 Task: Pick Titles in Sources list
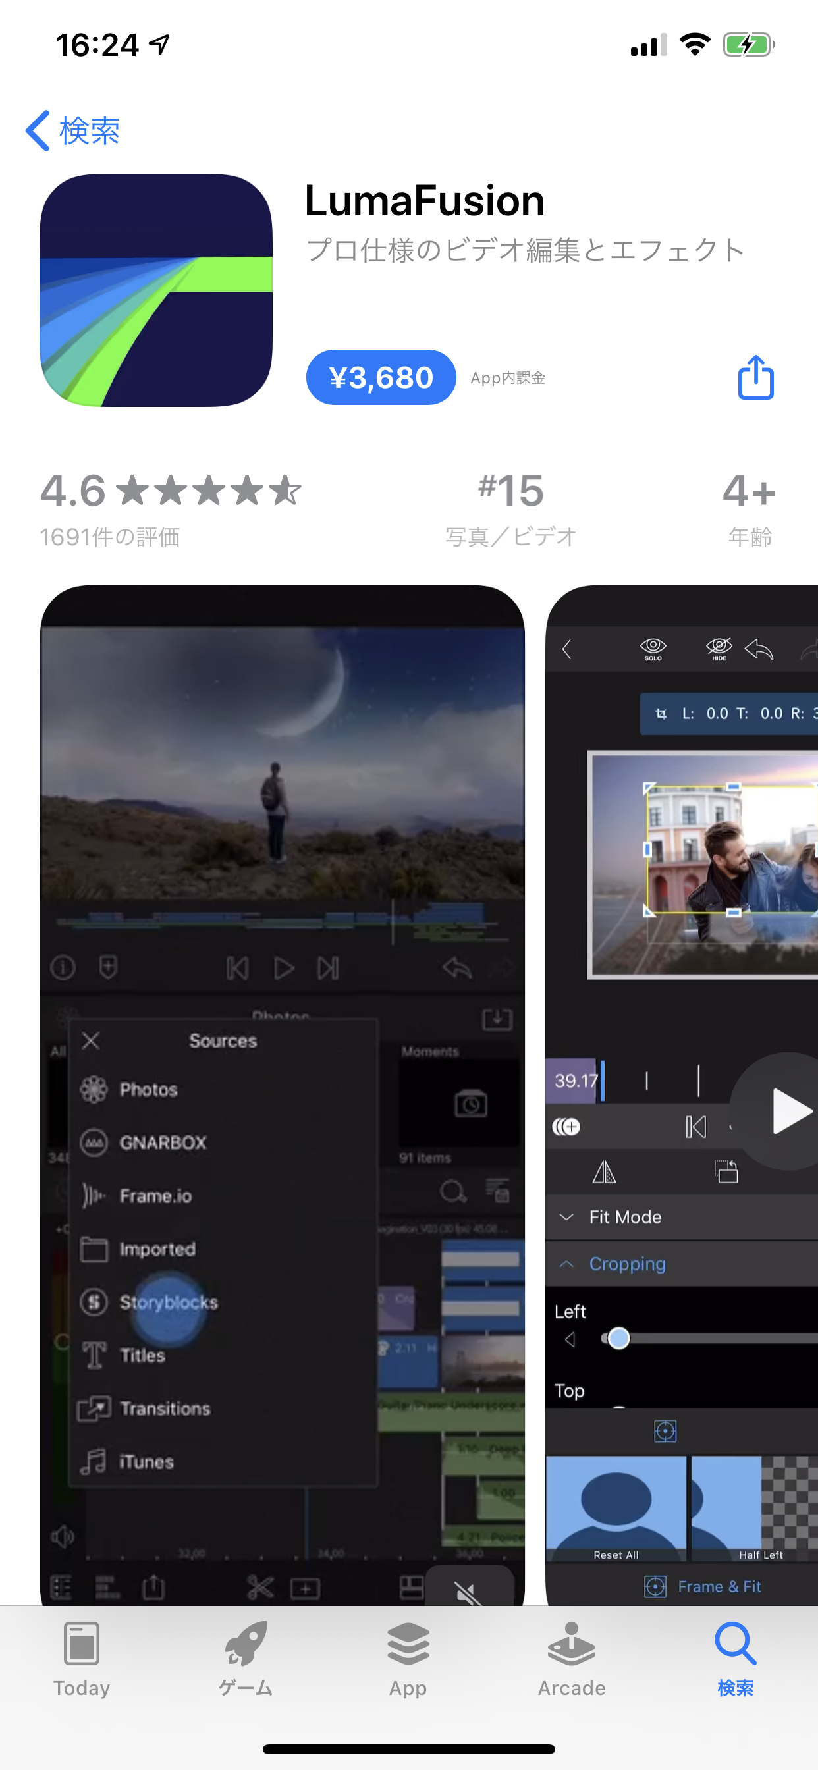(223, 1355)
